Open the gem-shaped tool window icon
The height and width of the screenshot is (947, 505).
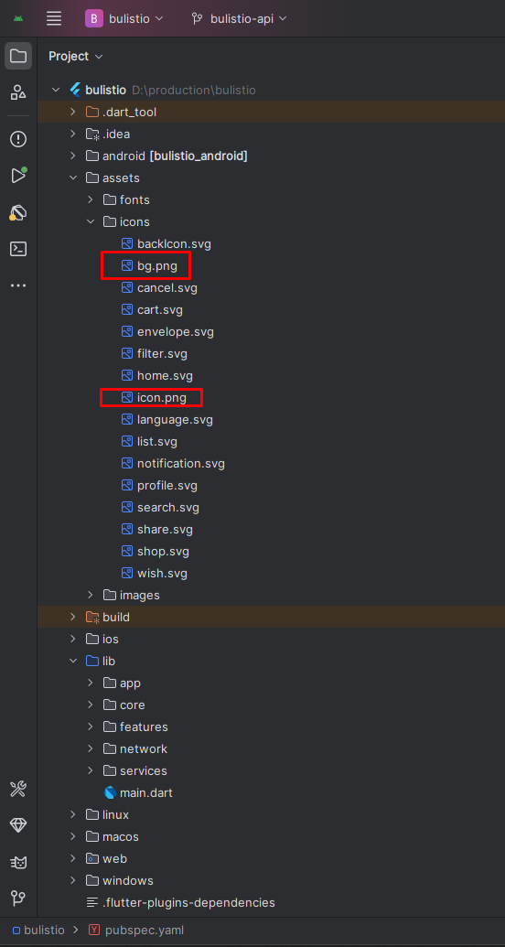[x=18, y=825]
